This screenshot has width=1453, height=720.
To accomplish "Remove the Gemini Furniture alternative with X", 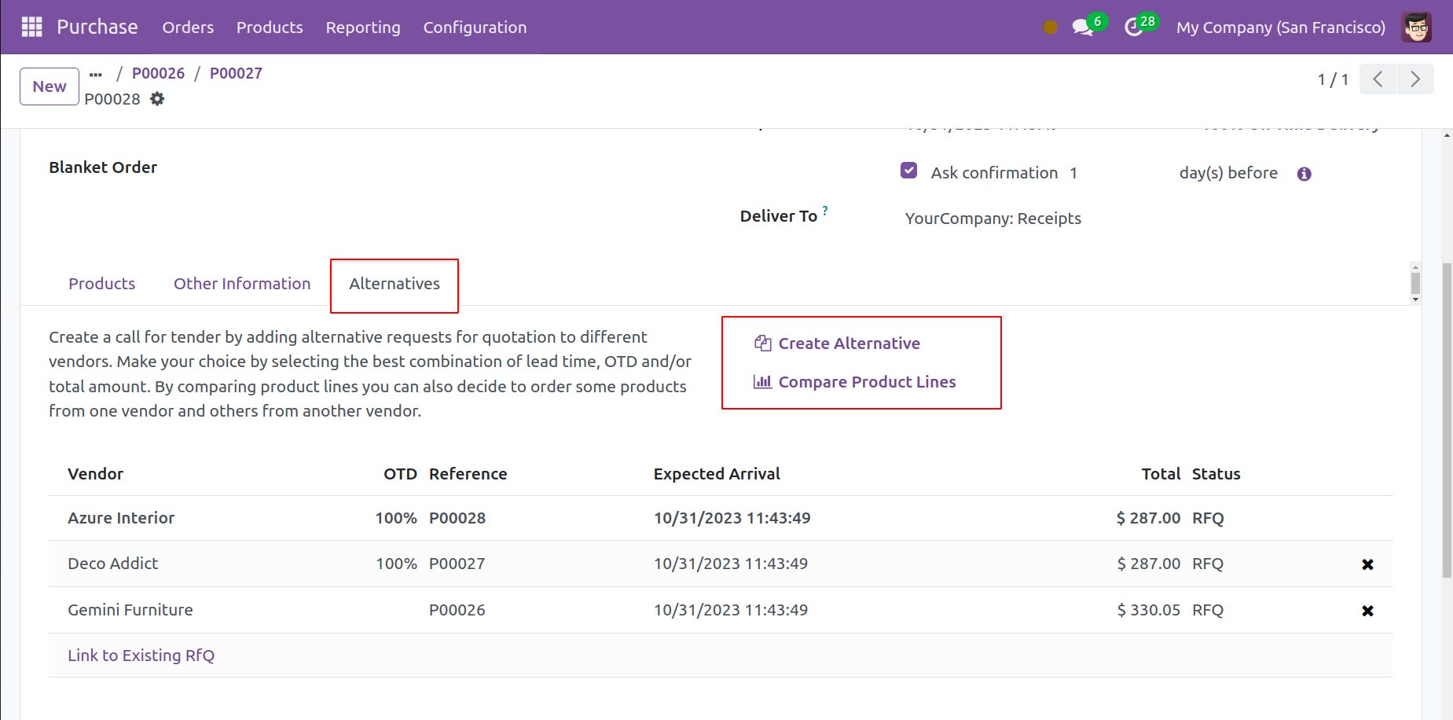I will 1367,611.
